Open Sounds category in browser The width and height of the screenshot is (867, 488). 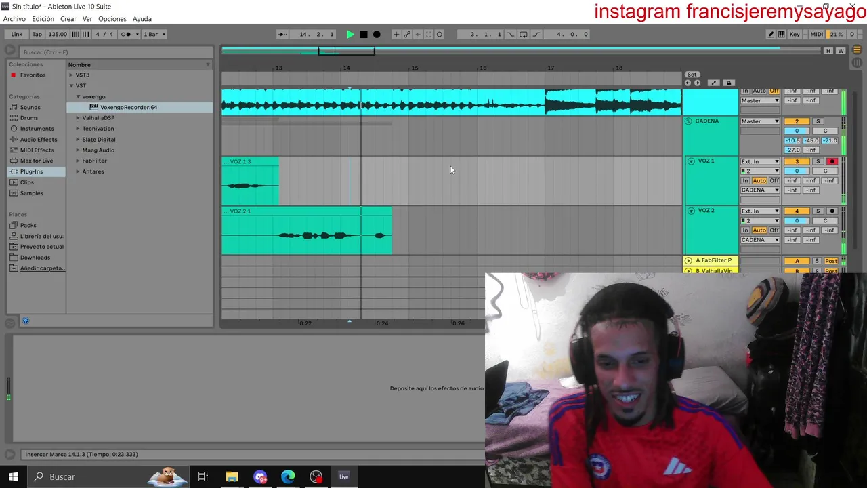click(x=30, y=107)
